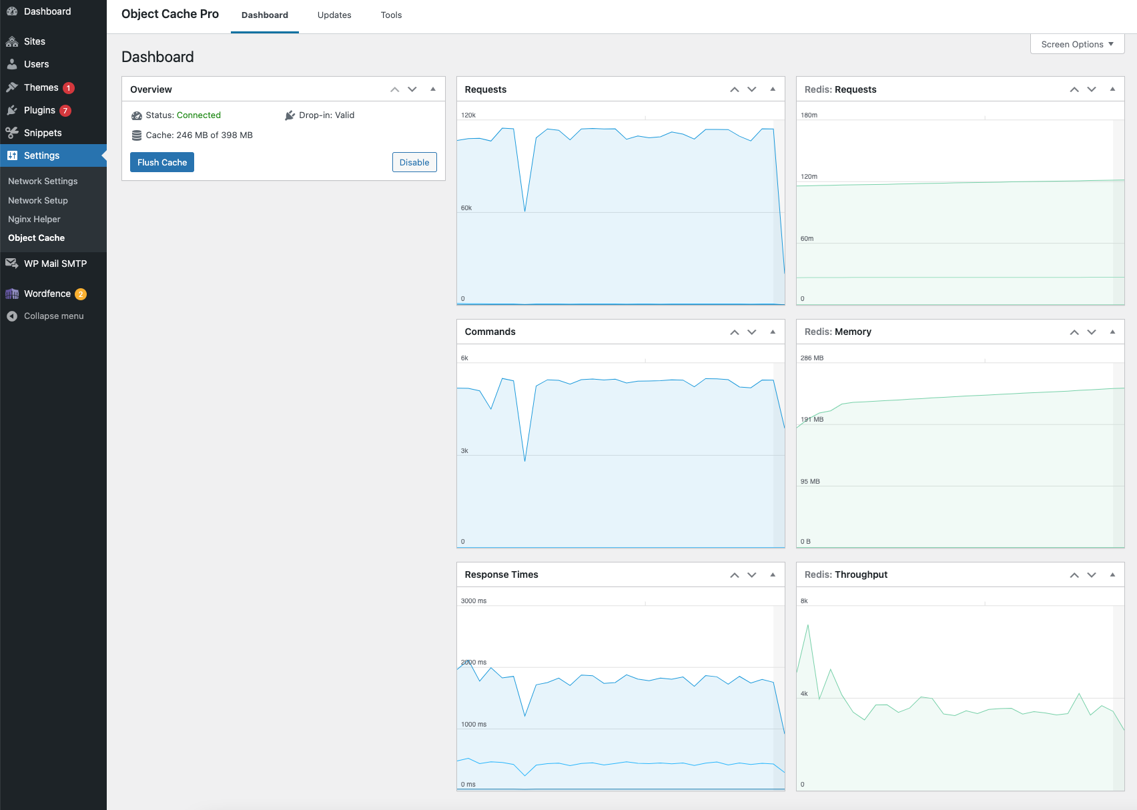
Task: Click the Plugins plug icon
Action: click(x=12, y=110)
